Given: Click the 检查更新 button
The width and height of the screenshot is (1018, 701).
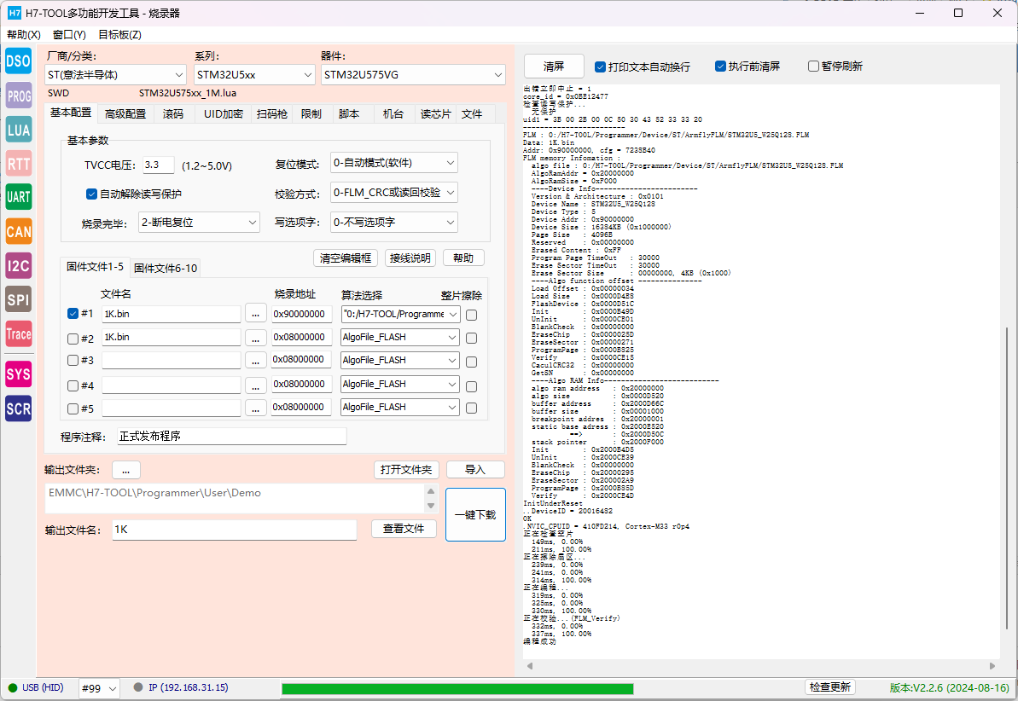Looking at the screenshot, I should pyautogui.click(x=829, y=687).
